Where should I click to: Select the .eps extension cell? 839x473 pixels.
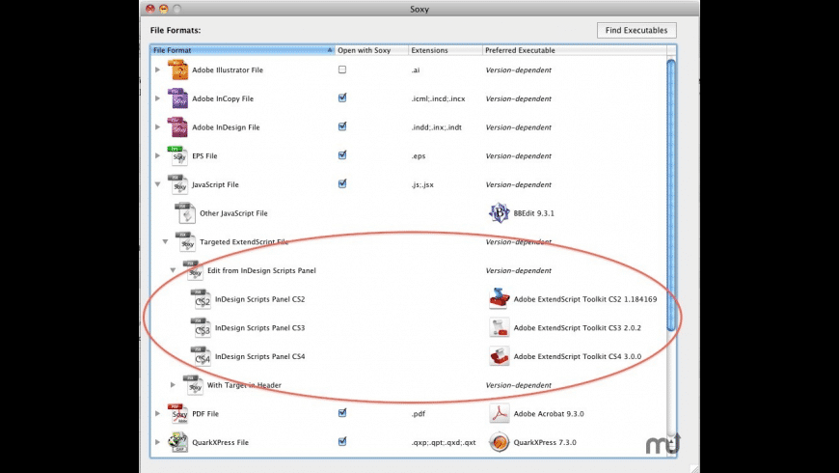coord(419,155)
